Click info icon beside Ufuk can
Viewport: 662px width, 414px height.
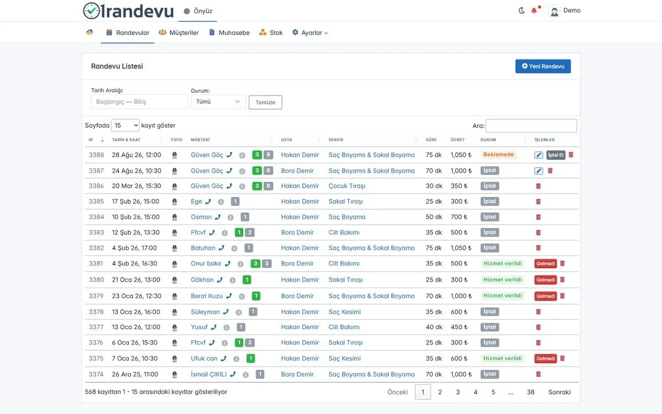coord(237,359)
